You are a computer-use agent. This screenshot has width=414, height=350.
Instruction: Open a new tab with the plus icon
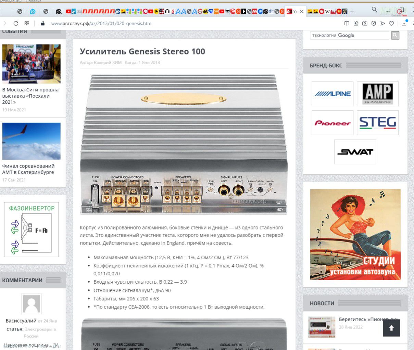[x=352, y=11]
